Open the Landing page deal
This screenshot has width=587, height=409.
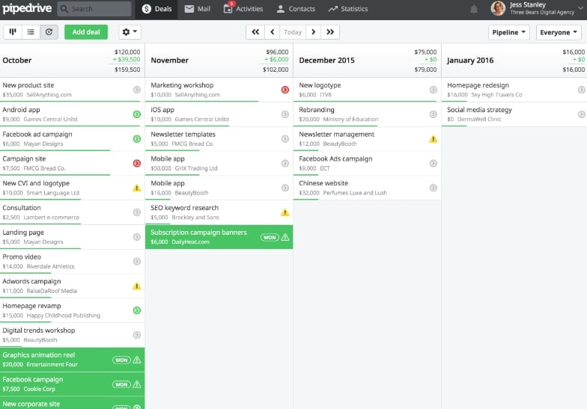[x=72, y=237]
